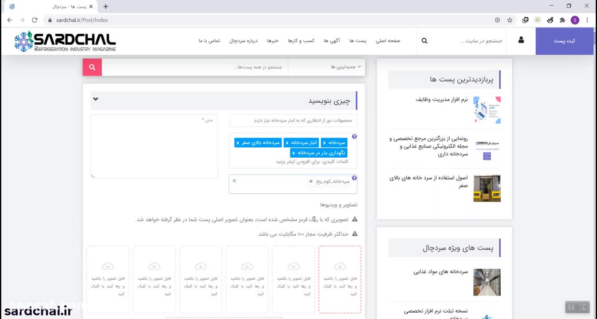The height and width of the screenshot is (319, 597).
Task: Open the user account profile icon
Action: [521, 40]
